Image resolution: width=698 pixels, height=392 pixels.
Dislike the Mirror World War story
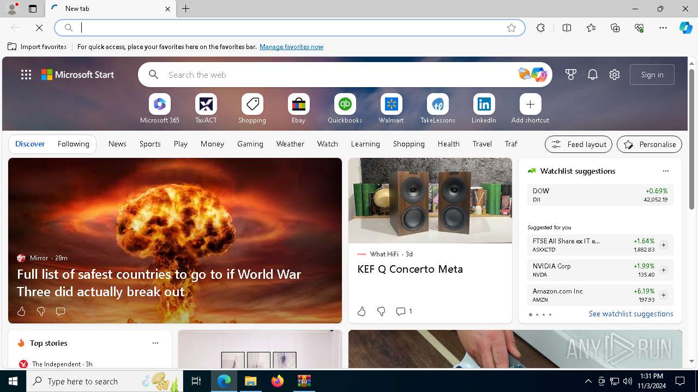click(x=41, y=311)
